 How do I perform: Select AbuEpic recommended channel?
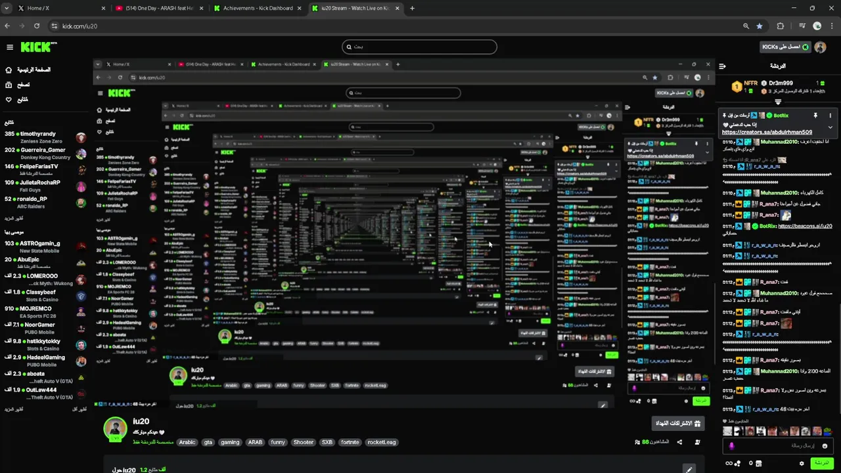tap(45, 263)
